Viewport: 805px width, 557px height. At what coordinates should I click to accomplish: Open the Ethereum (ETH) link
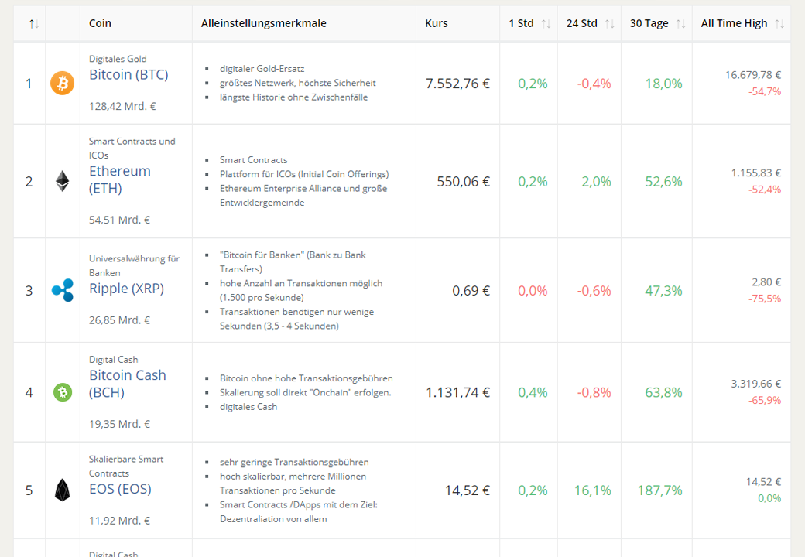pos(120,179)
